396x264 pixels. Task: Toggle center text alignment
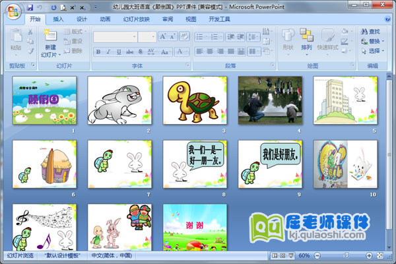tap(210, 51)
